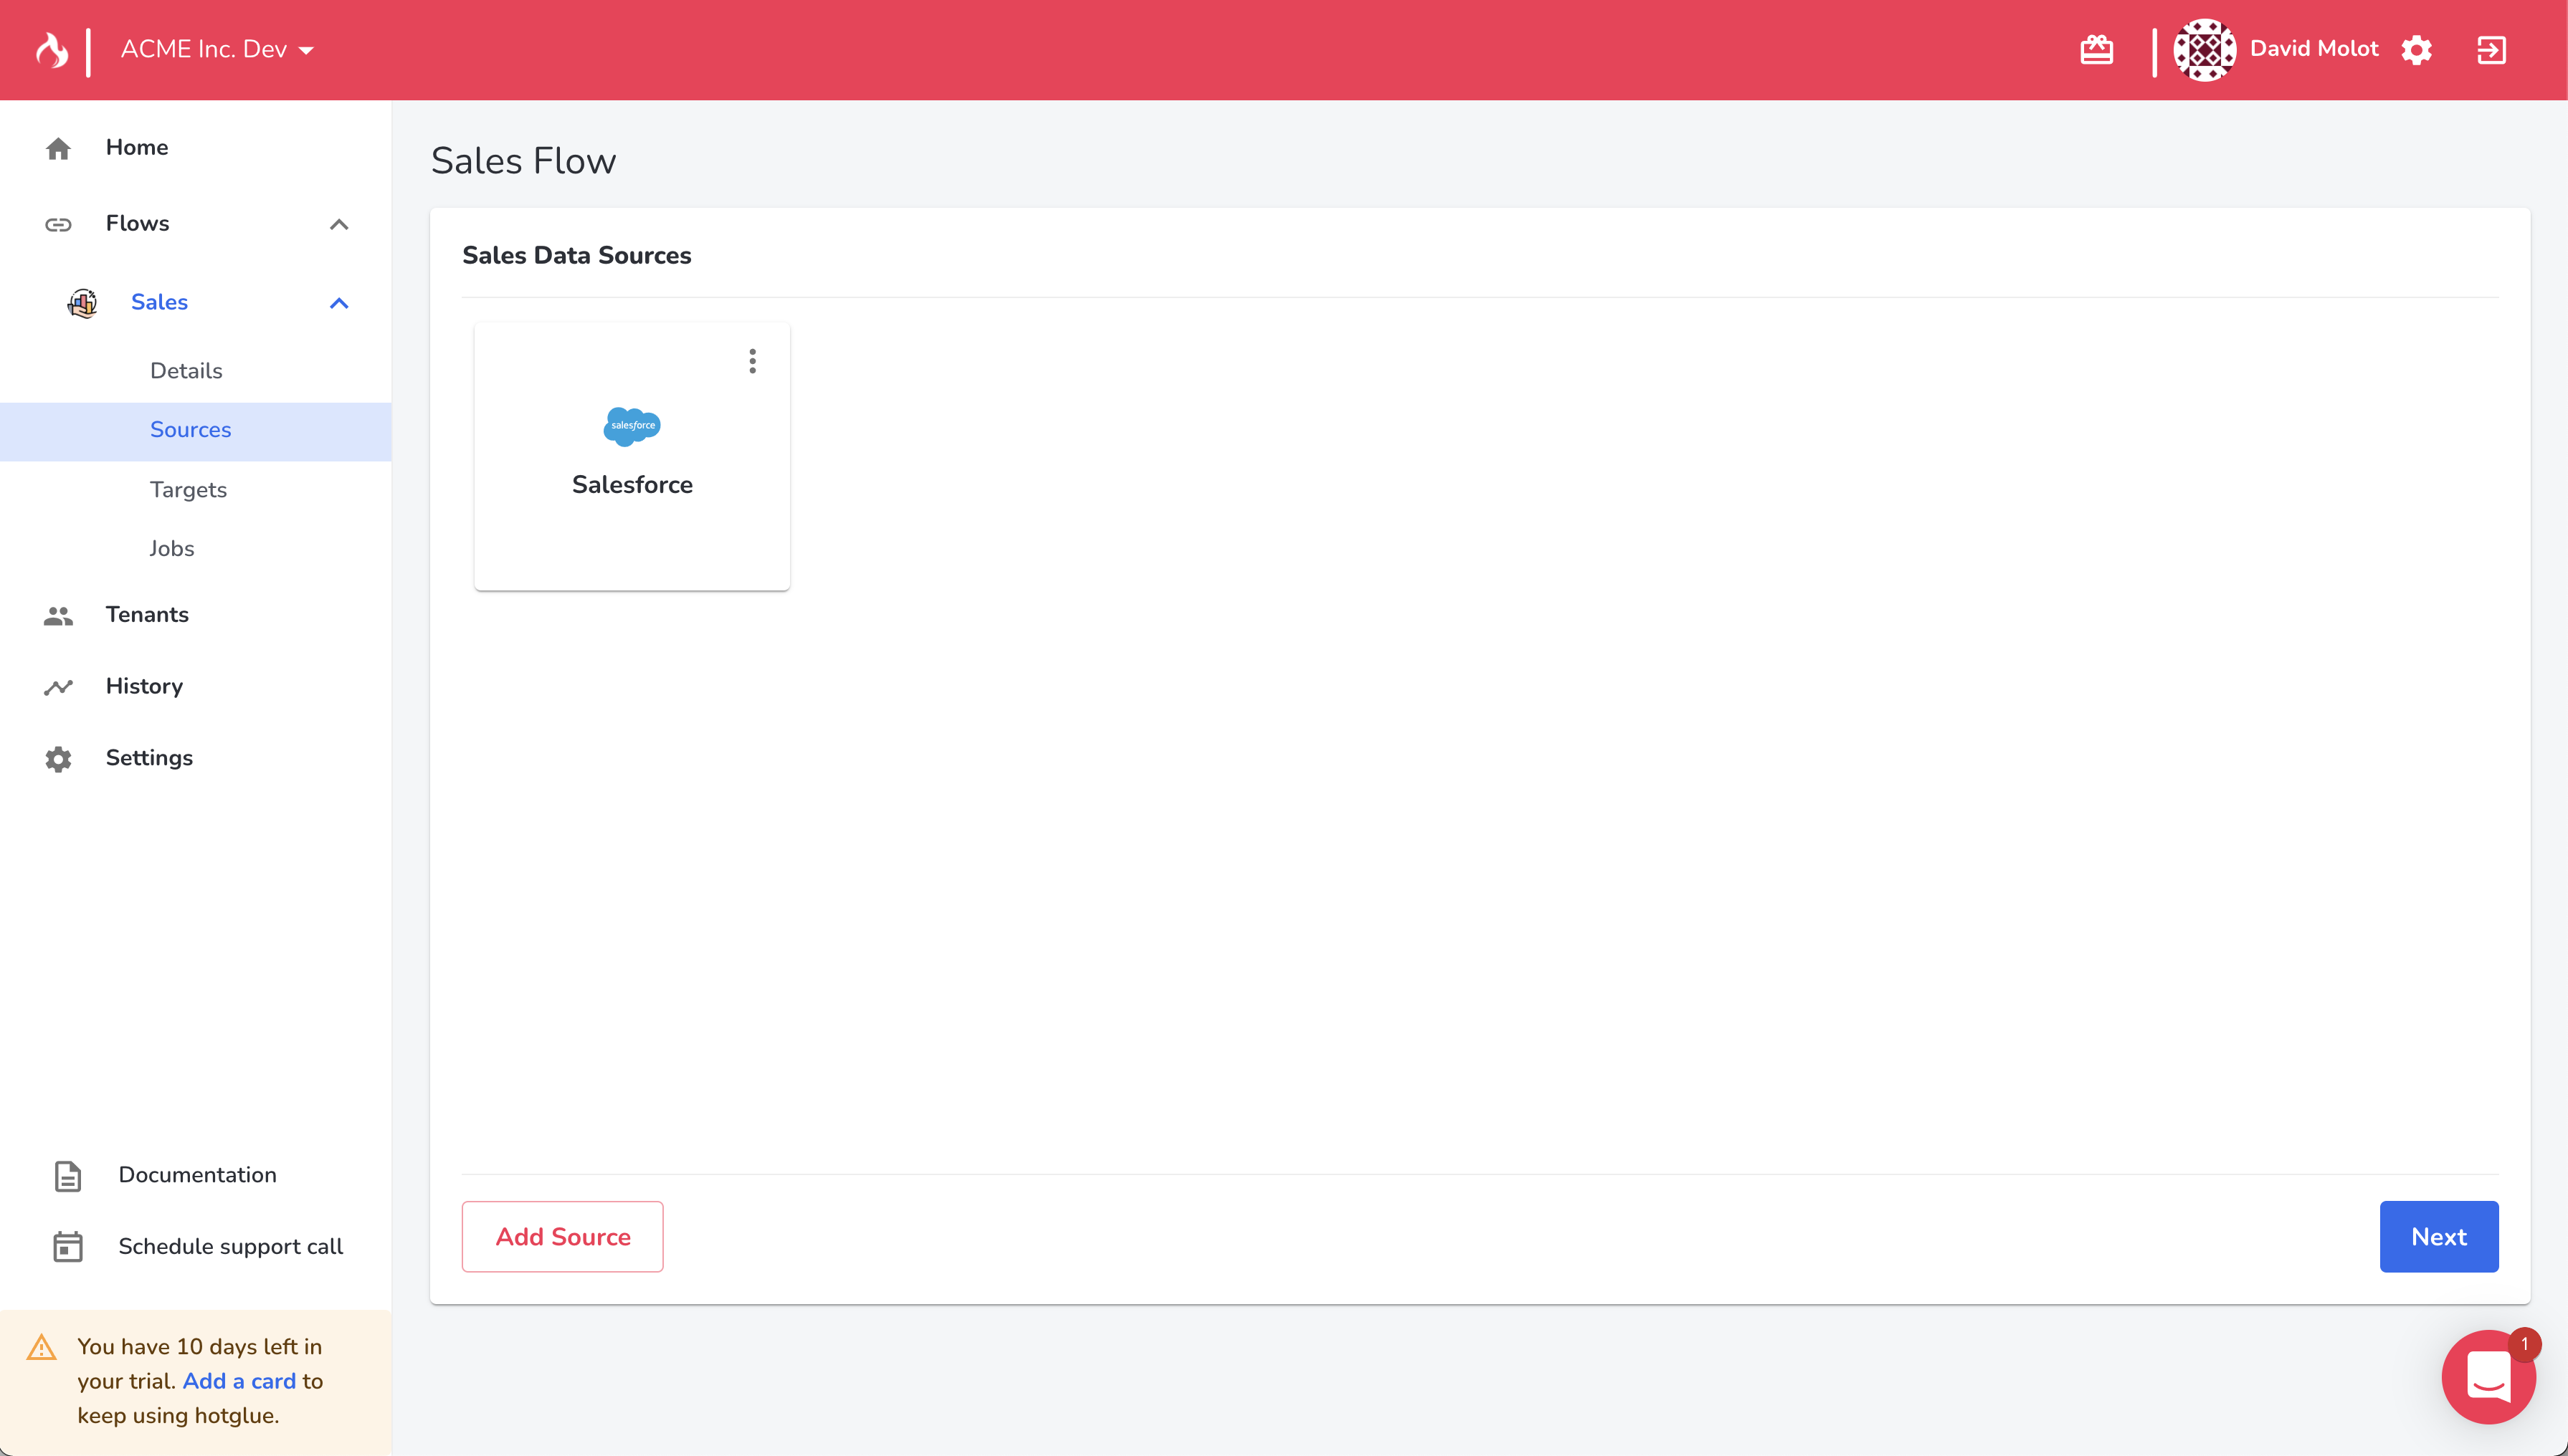2568x1456 pixels.
Task: Click the trial warning triangle icon
Action: [x=42, y=1347]
